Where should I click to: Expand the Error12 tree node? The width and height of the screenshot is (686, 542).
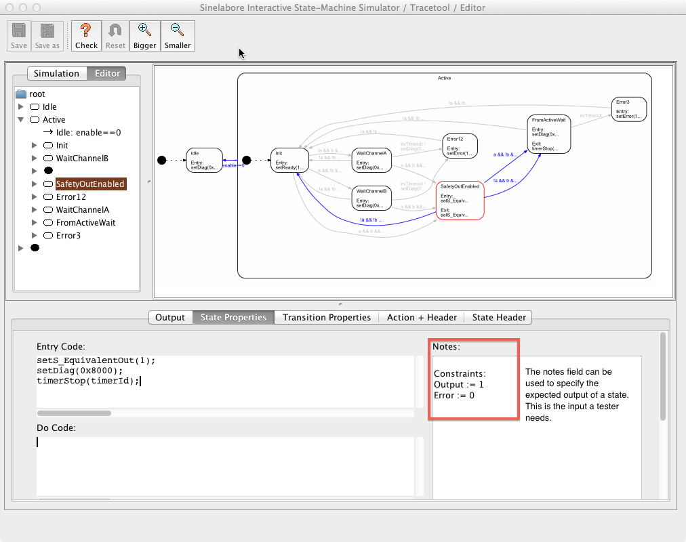[35, 197]
